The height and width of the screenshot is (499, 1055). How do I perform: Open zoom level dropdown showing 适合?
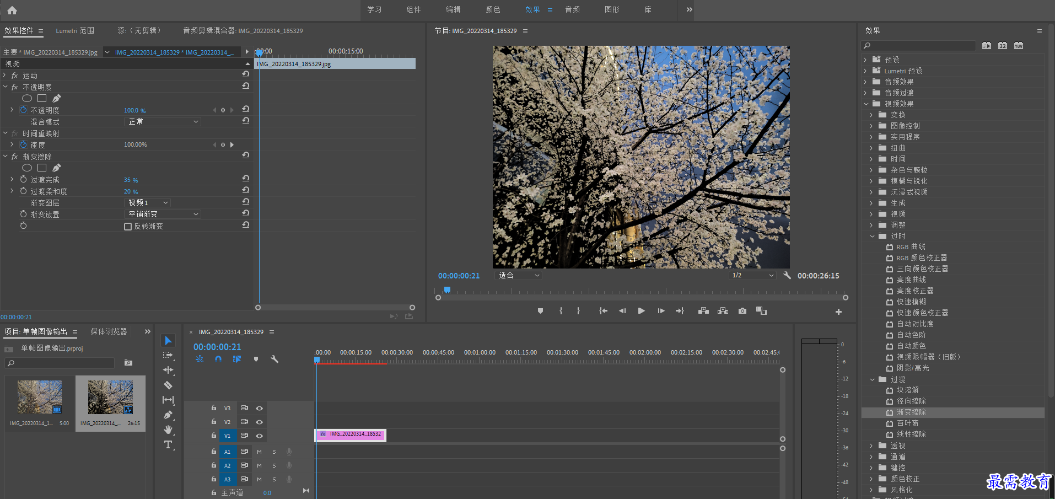coord(519,275)
